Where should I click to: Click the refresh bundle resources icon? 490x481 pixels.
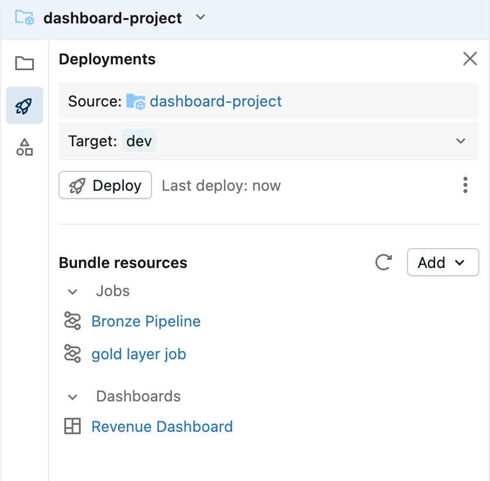point(383,263)
